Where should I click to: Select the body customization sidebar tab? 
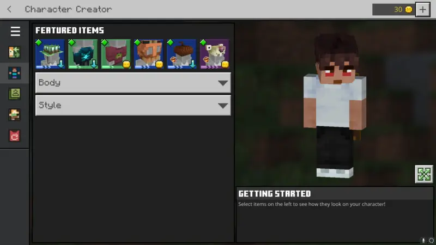click(x=15, y=73)
